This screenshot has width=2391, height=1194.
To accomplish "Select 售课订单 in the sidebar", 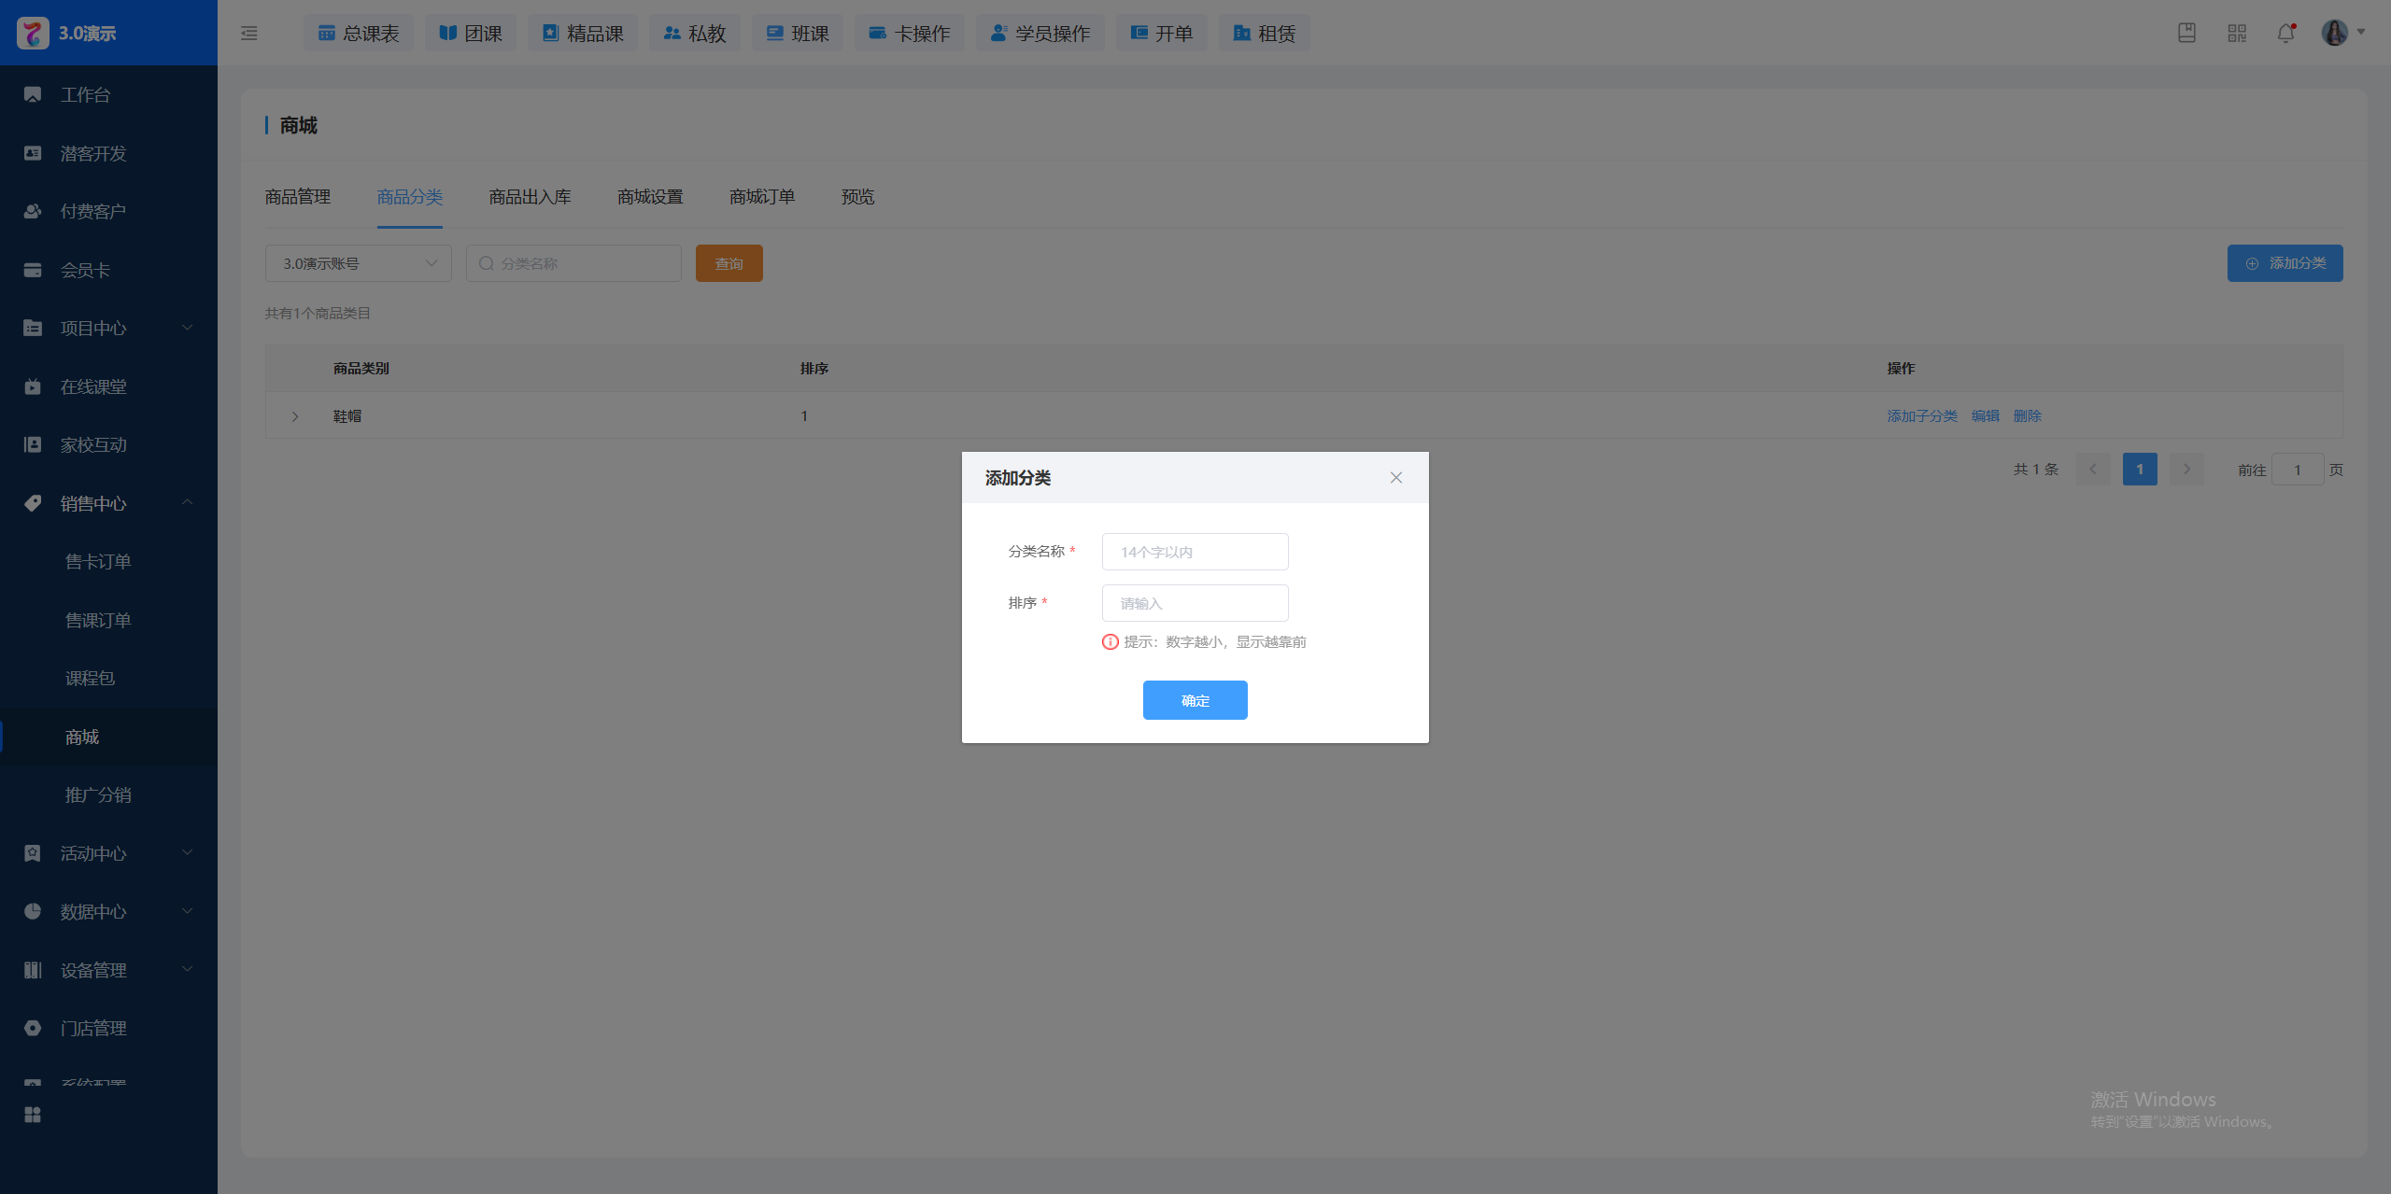I will click(98, 620).
